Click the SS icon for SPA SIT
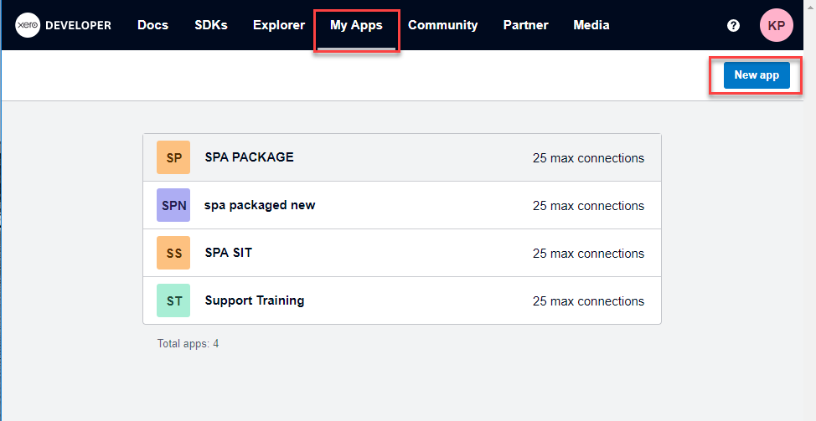 [x=173, y=253]
